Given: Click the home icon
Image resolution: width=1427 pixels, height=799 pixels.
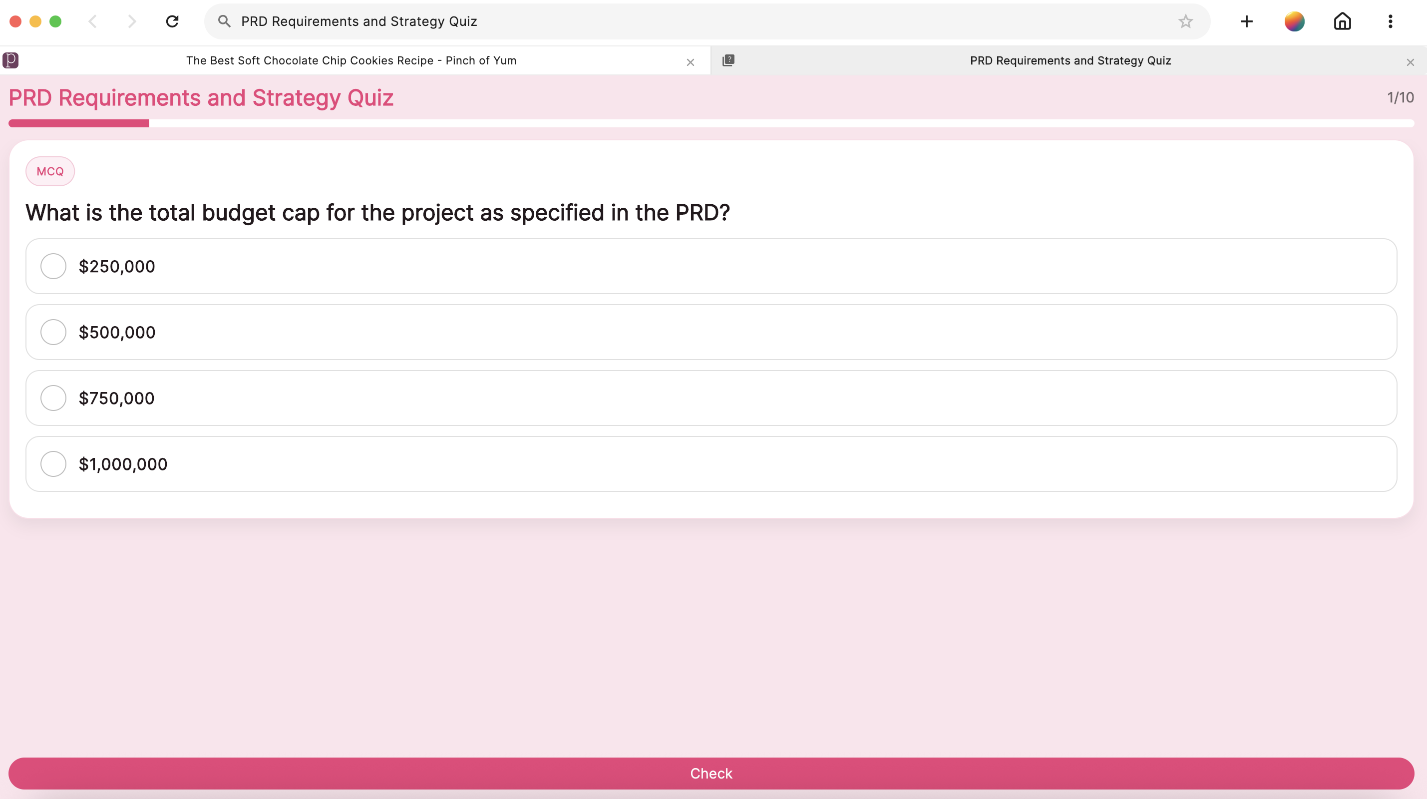Looking at the screenshot, I should [1342, 21].
